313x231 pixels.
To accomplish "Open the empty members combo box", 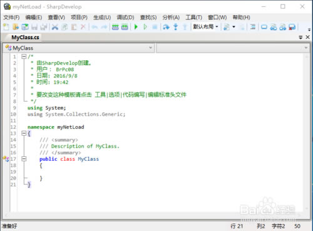I will (x=233, y=48).
